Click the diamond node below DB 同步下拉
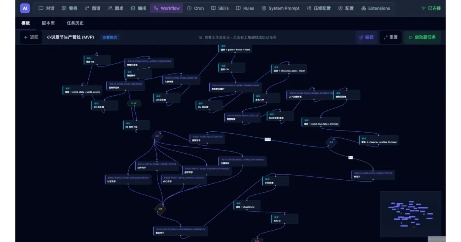The image size is (461, 242). [157, 136]
